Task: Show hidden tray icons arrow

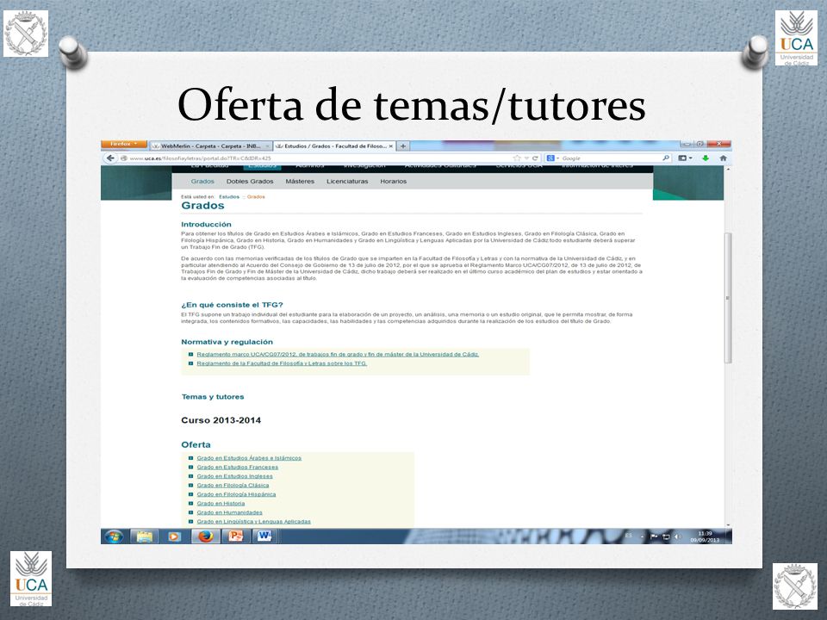Action: point(642,536)
